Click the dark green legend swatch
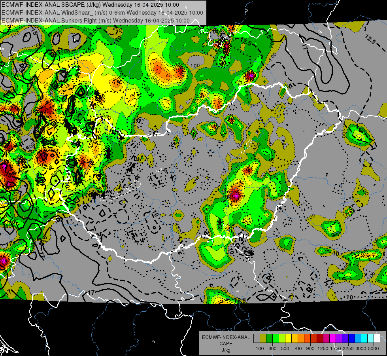 [x=269, y=338]
